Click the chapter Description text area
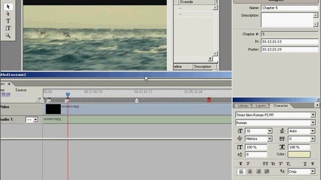Image resolution: width=321 pixels, height=180 pixels. pyautogui.click(x=287, y=20)
